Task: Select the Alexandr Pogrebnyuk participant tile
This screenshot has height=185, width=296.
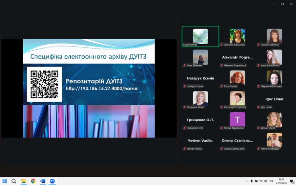Action: tap(237, 57)
